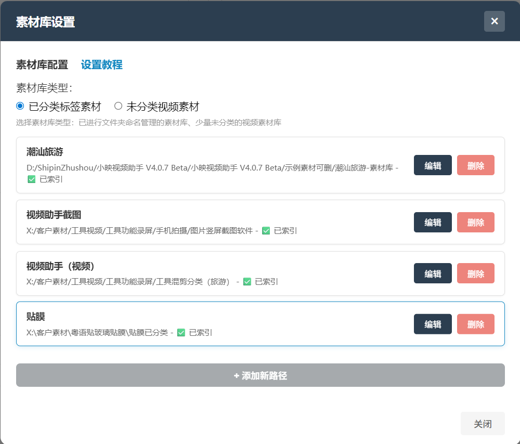
Task: Edit the 贴膜 library entry
Action: (x=433, y=324)
